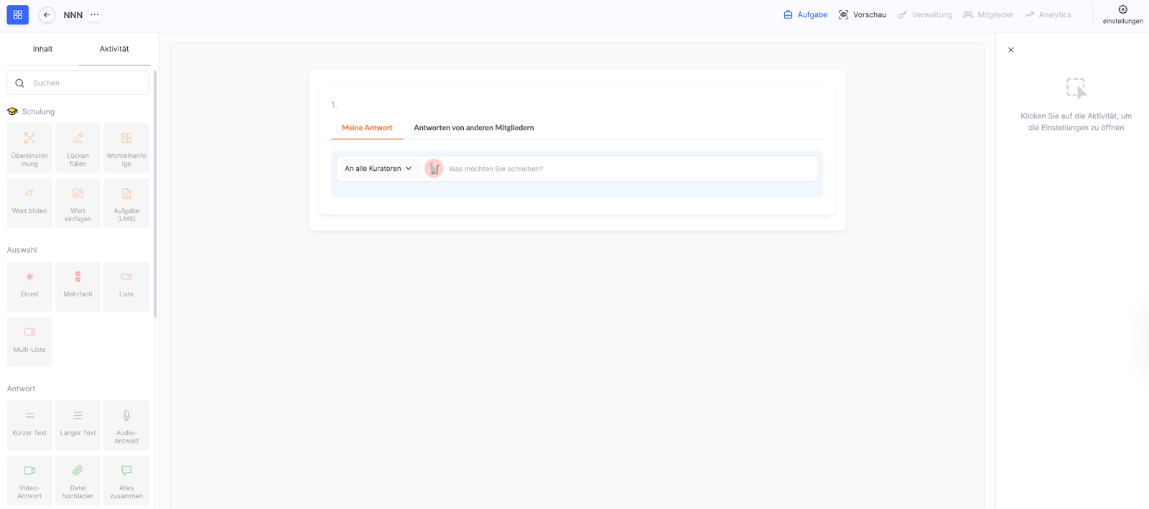1149x509 pixels.
Task: Add the Übereinstimmung activity
Action: point(29,148)
